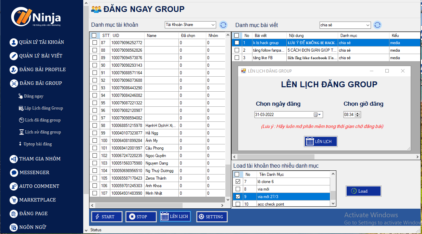
Task: Uncheck the lô clone 6 category checkbox
Action: point(238,182)
